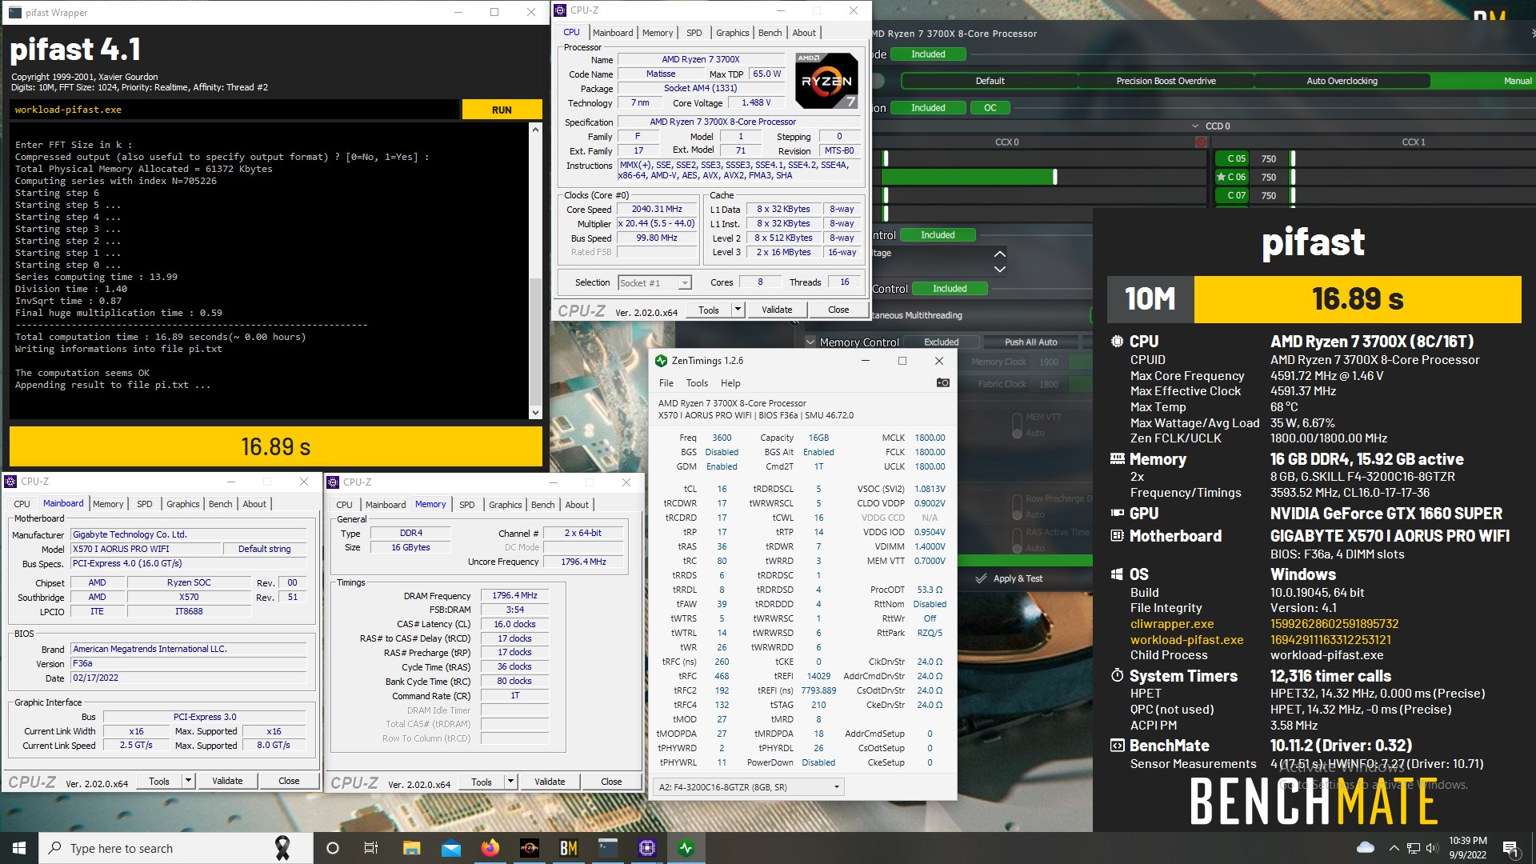Collapse the CCD 0 section
Image resolution: width=1536 pixels, height=864 pixels.
click(1195, 126)
